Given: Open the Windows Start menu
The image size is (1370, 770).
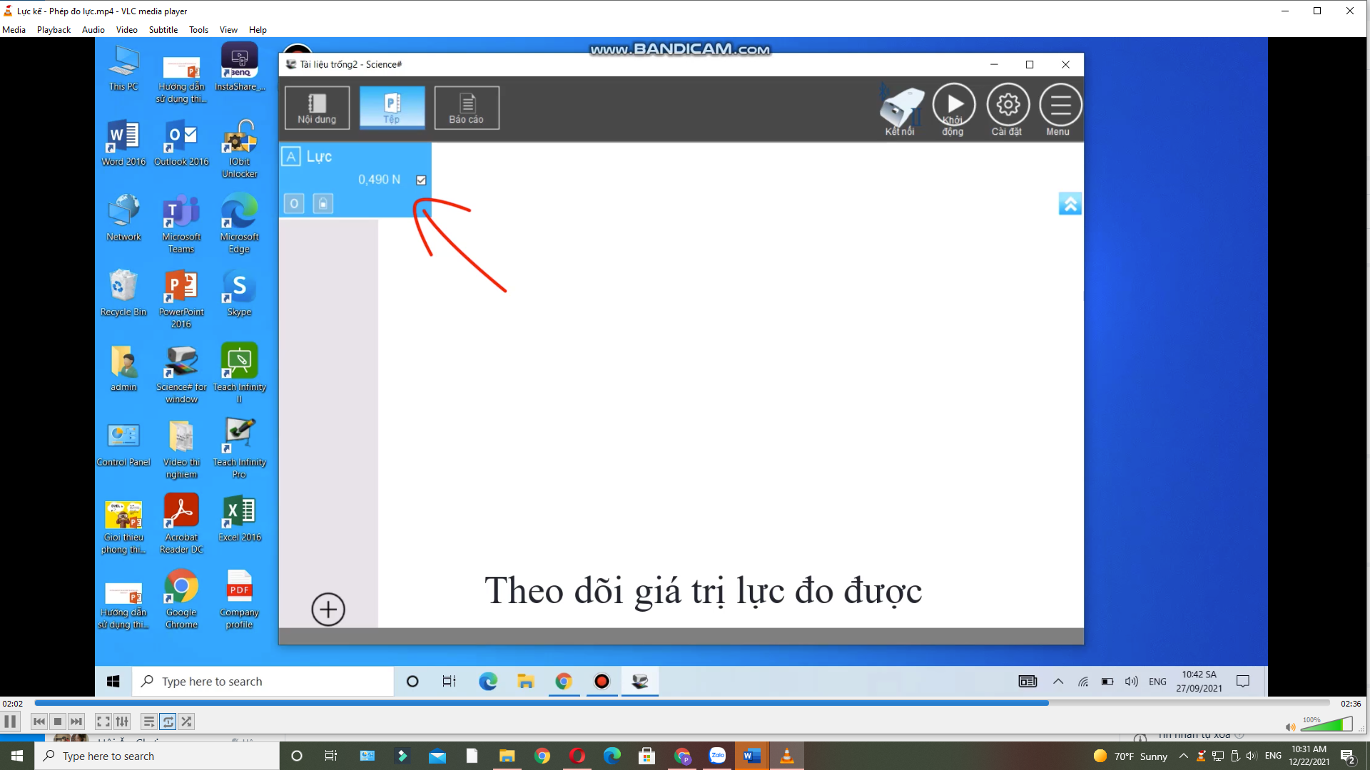Looking at the screenshot, I should pyautogui.click(x=17, y=756).
